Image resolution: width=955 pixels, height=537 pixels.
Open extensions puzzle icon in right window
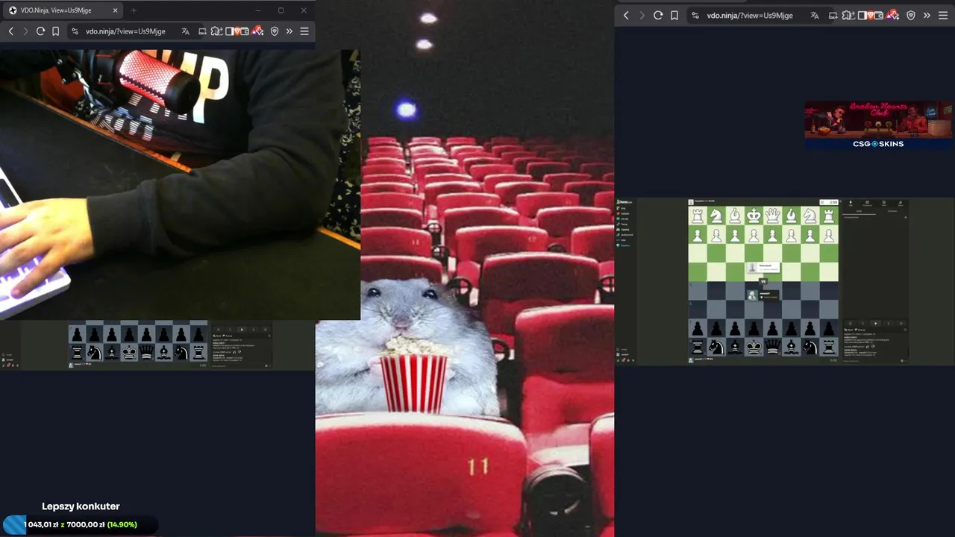tap(848, 15)
